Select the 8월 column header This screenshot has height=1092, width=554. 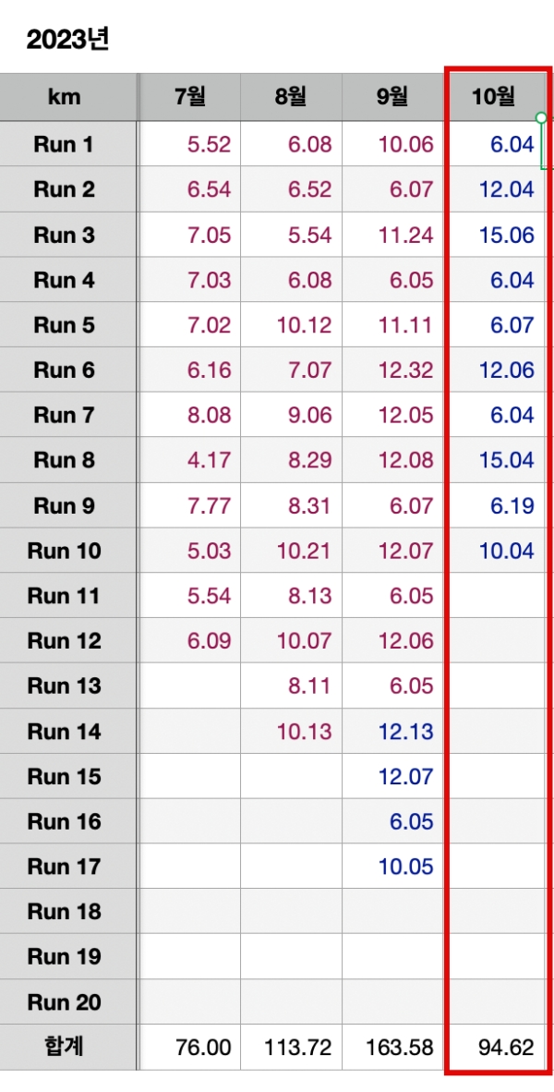pos(291,98)
